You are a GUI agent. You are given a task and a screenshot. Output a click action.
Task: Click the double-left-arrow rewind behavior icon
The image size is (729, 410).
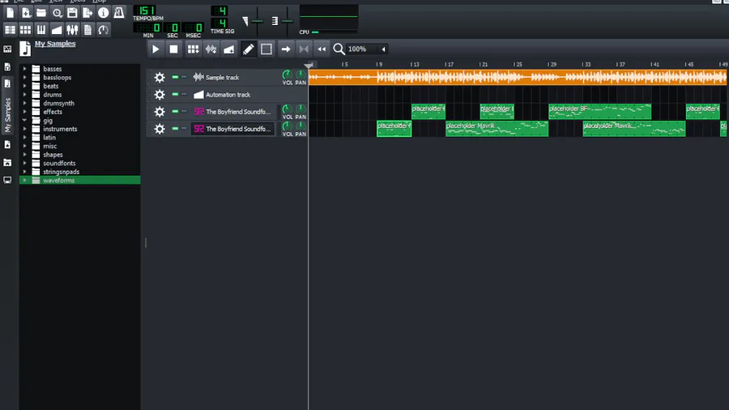pos(322,49)
